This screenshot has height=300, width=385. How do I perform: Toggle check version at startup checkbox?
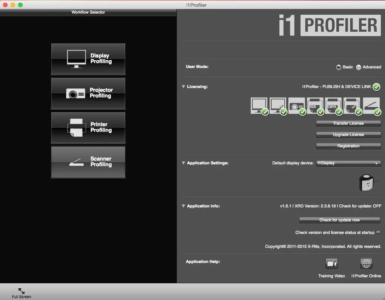click(378, 233)
